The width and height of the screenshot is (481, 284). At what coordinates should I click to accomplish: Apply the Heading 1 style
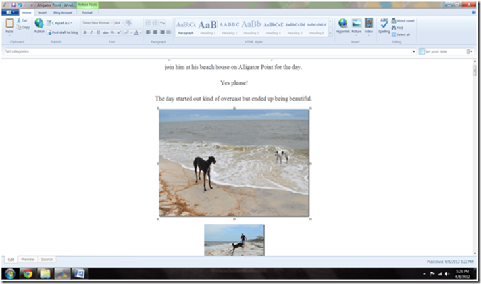(x=208, y=27)
